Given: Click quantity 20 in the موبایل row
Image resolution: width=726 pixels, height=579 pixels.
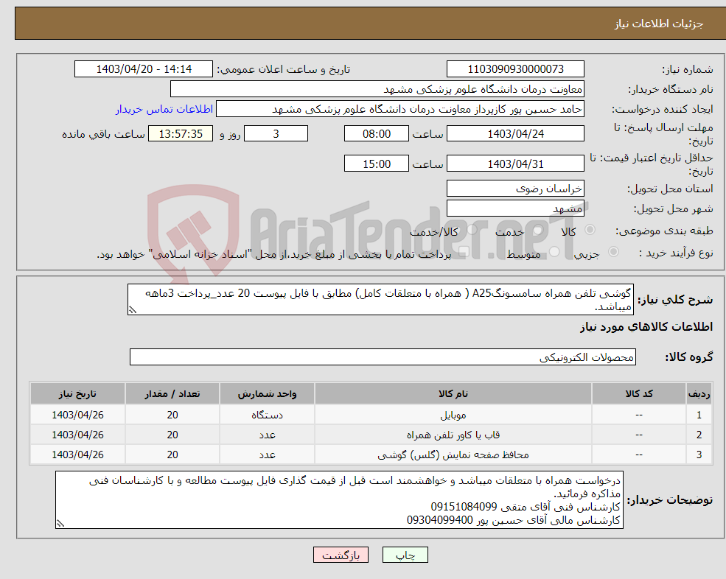Looking at the screenshot, I should tap(172, 415).
